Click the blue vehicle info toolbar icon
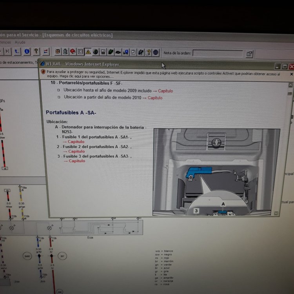 tap(125, 52)
